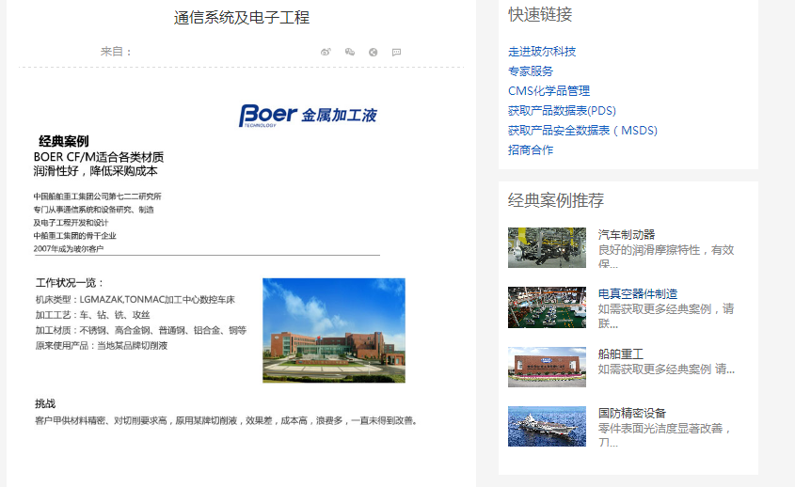Open the comment speech-bubble icon
795x487 pixels.
pyautogui.click(x=397, y=53)
